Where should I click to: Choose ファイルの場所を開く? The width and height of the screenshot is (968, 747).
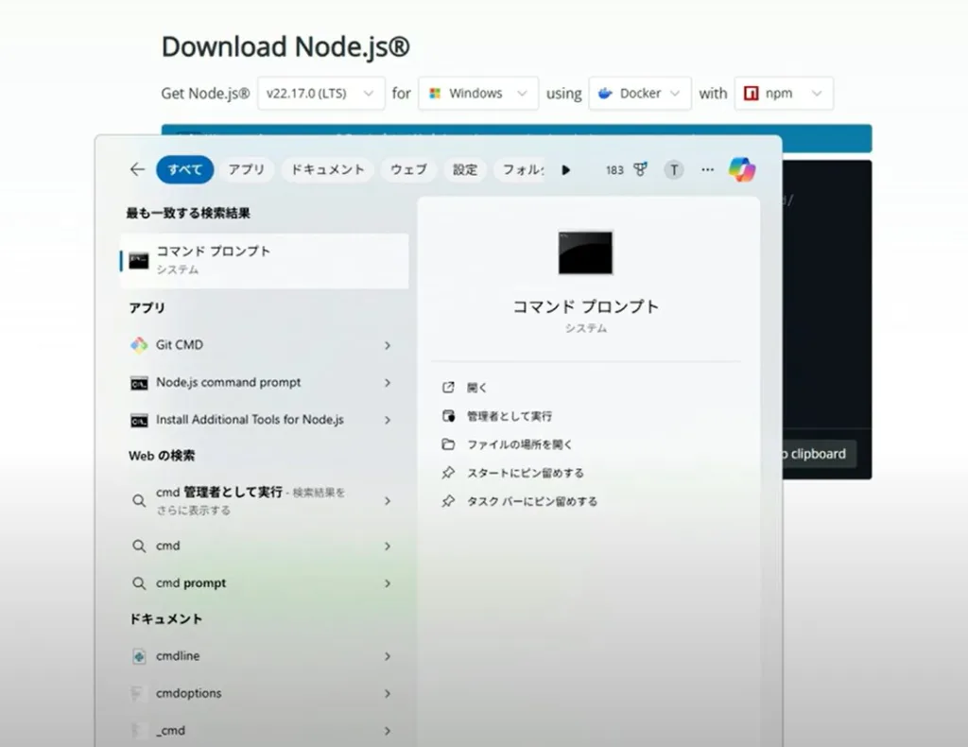(x=520, y=444)
